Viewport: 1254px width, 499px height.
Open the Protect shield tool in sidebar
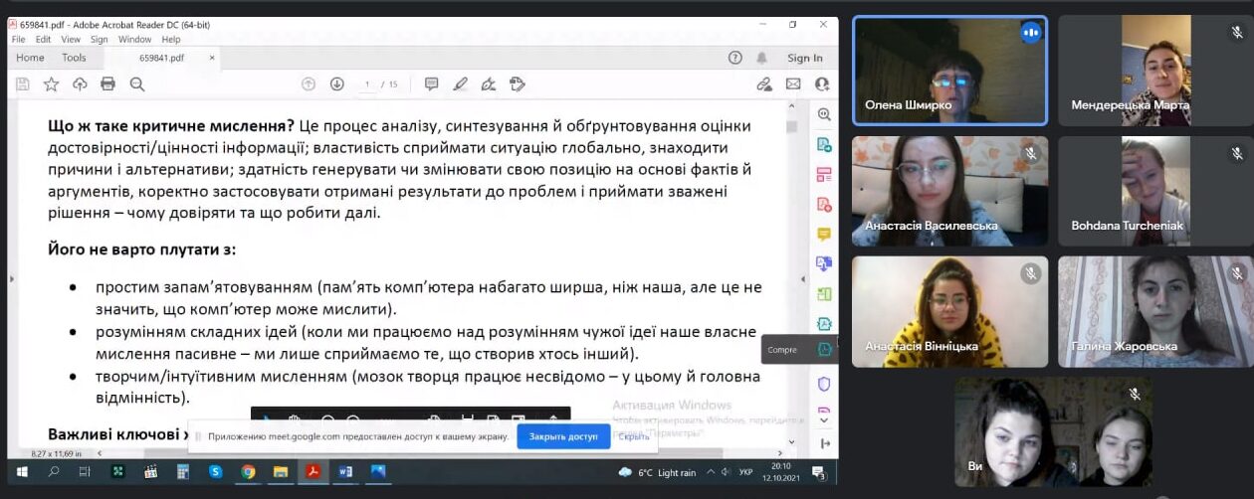pos(824,384)
